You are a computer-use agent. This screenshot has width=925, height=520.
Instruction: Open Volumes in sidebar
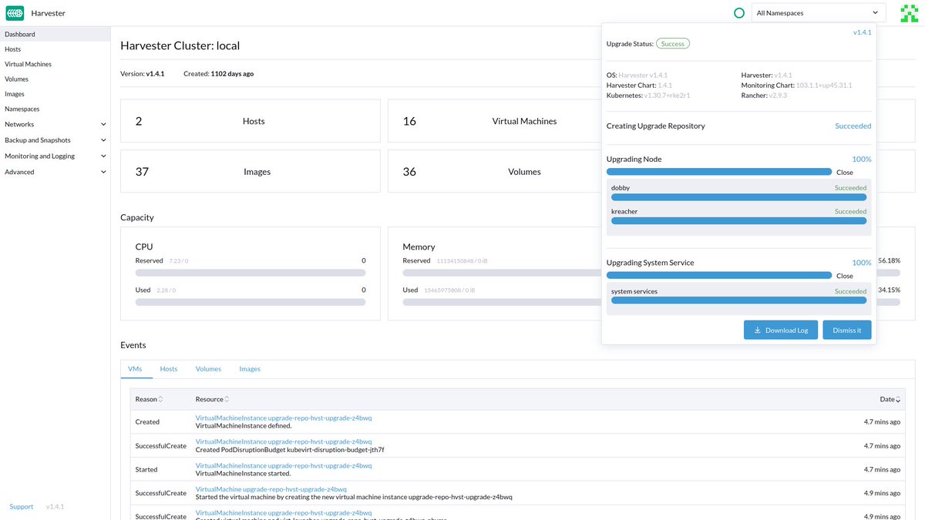click(x=55, y=79)
